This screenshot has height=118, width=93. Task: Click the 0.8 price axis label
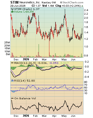coord(86,56)
